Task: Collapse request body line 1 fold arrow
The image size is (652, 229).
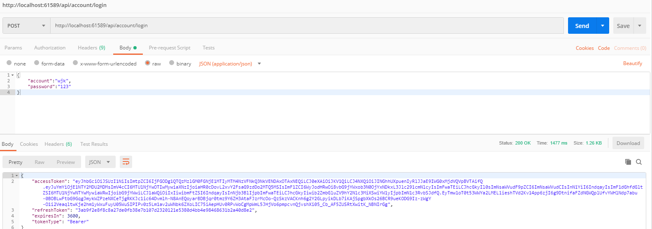Action: tap(12, 75)
